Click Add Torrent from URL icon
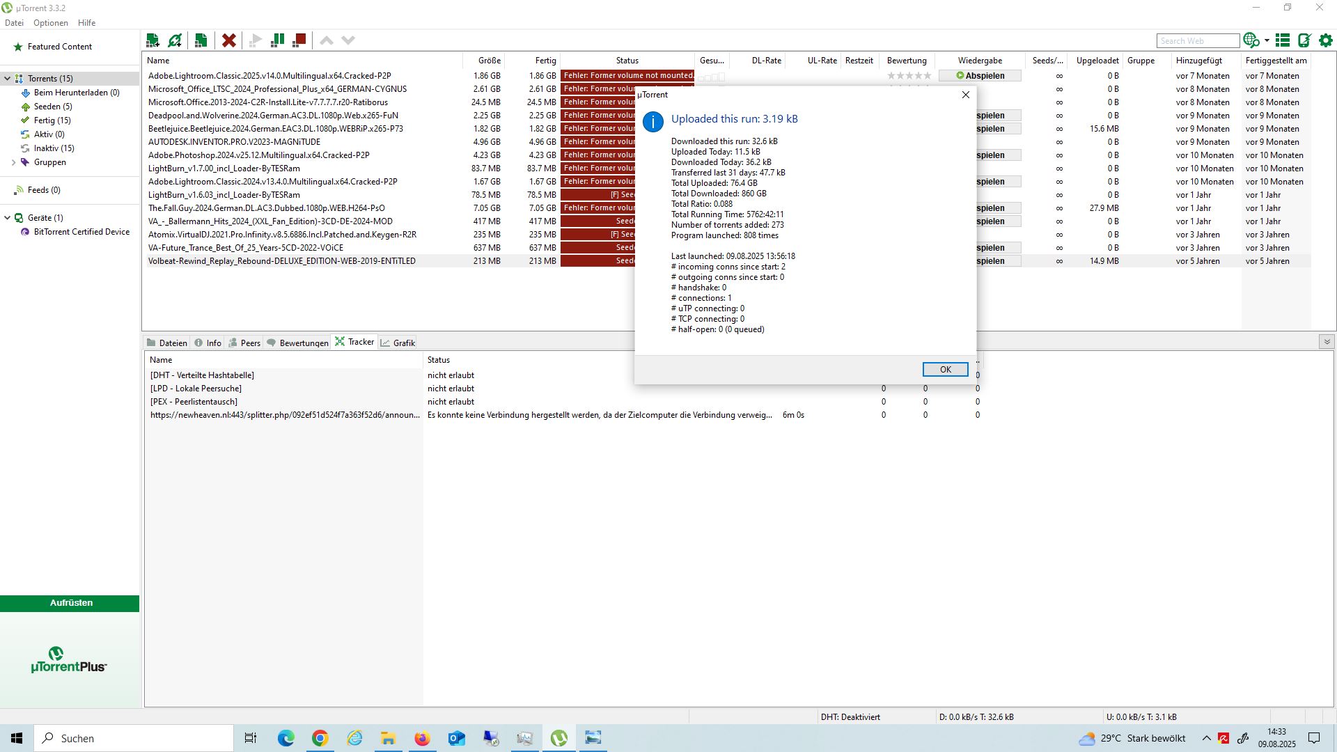Viewport: 1337px width, 752px height. [x=175, y=40]
